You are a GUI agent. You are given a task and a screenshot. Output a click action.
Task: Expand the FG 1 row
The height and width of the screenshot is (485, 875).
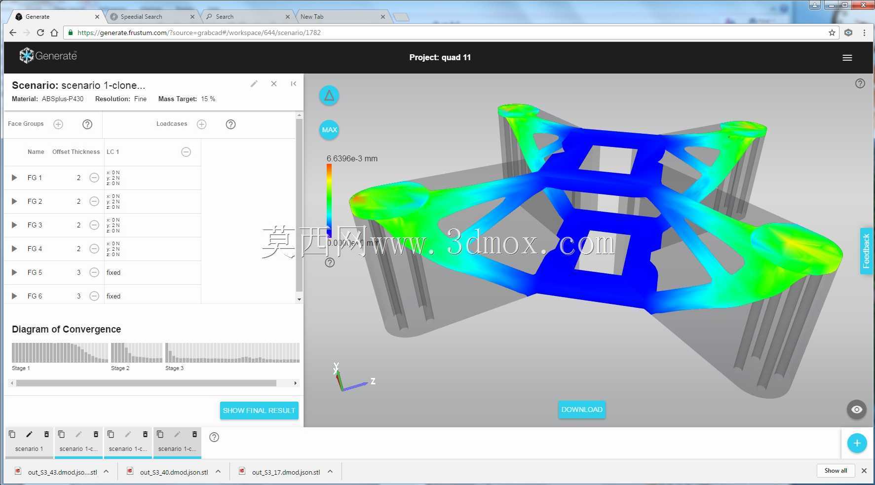tap(14, 178)
